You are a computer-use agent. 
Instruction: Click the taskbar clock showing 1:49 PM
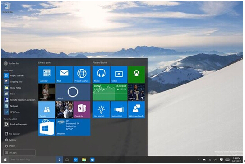pyautogui.click(x=236, y=159)
